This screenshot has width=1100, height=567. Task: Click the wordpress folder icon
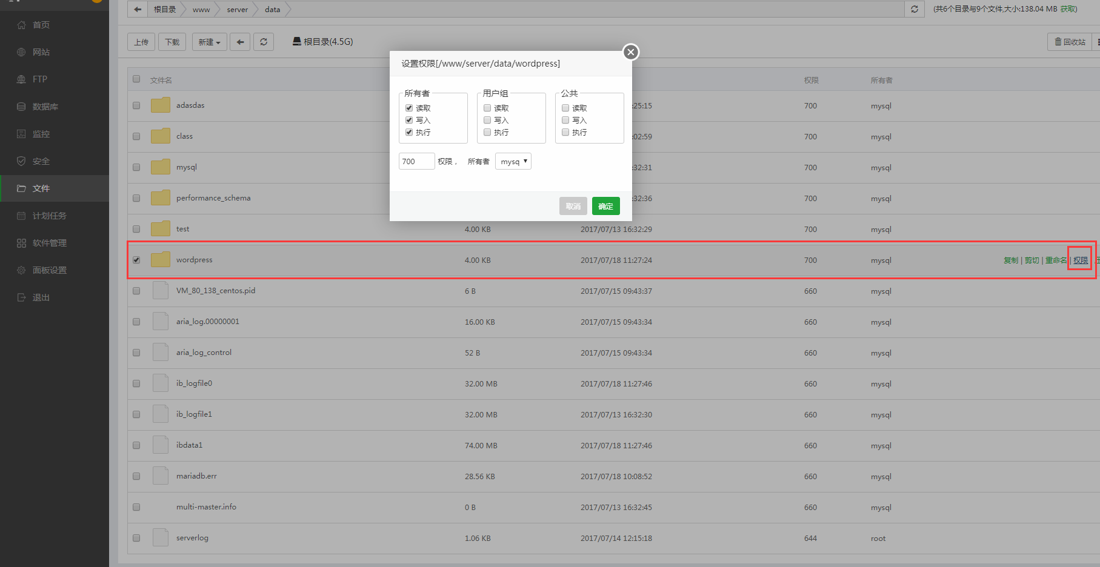point(161,260)
